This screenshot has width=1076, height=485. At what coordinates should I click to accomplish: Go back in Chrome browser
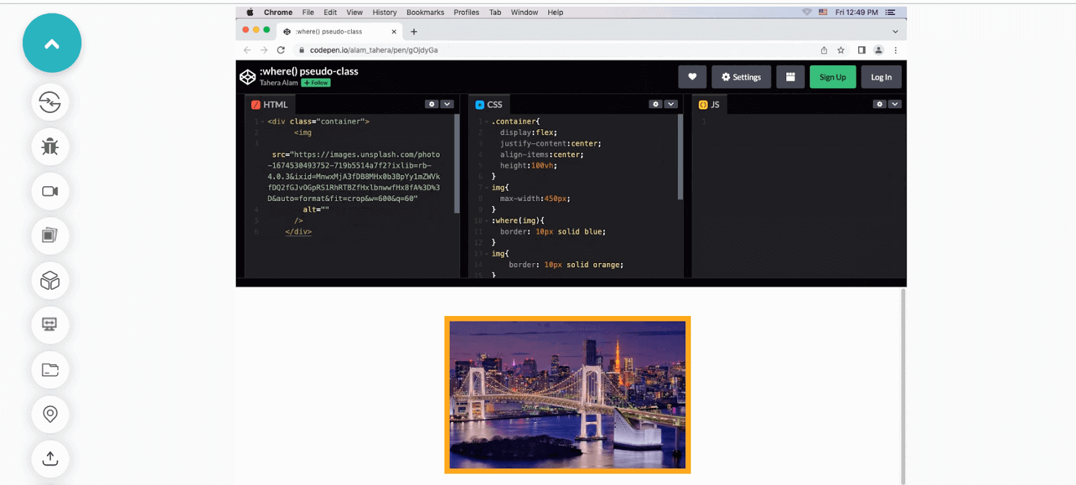click(x=247, y=50)
